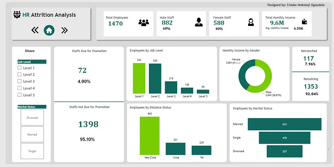Screen dimensions: 334x167
Task: Click the Level 2 bar in job level chart
Action: (155, 78)
